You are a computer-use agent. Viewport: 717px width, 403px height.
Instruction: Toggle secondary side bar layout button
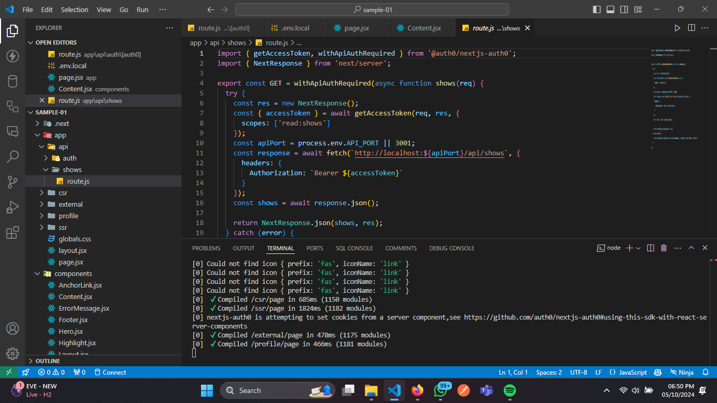624,9
